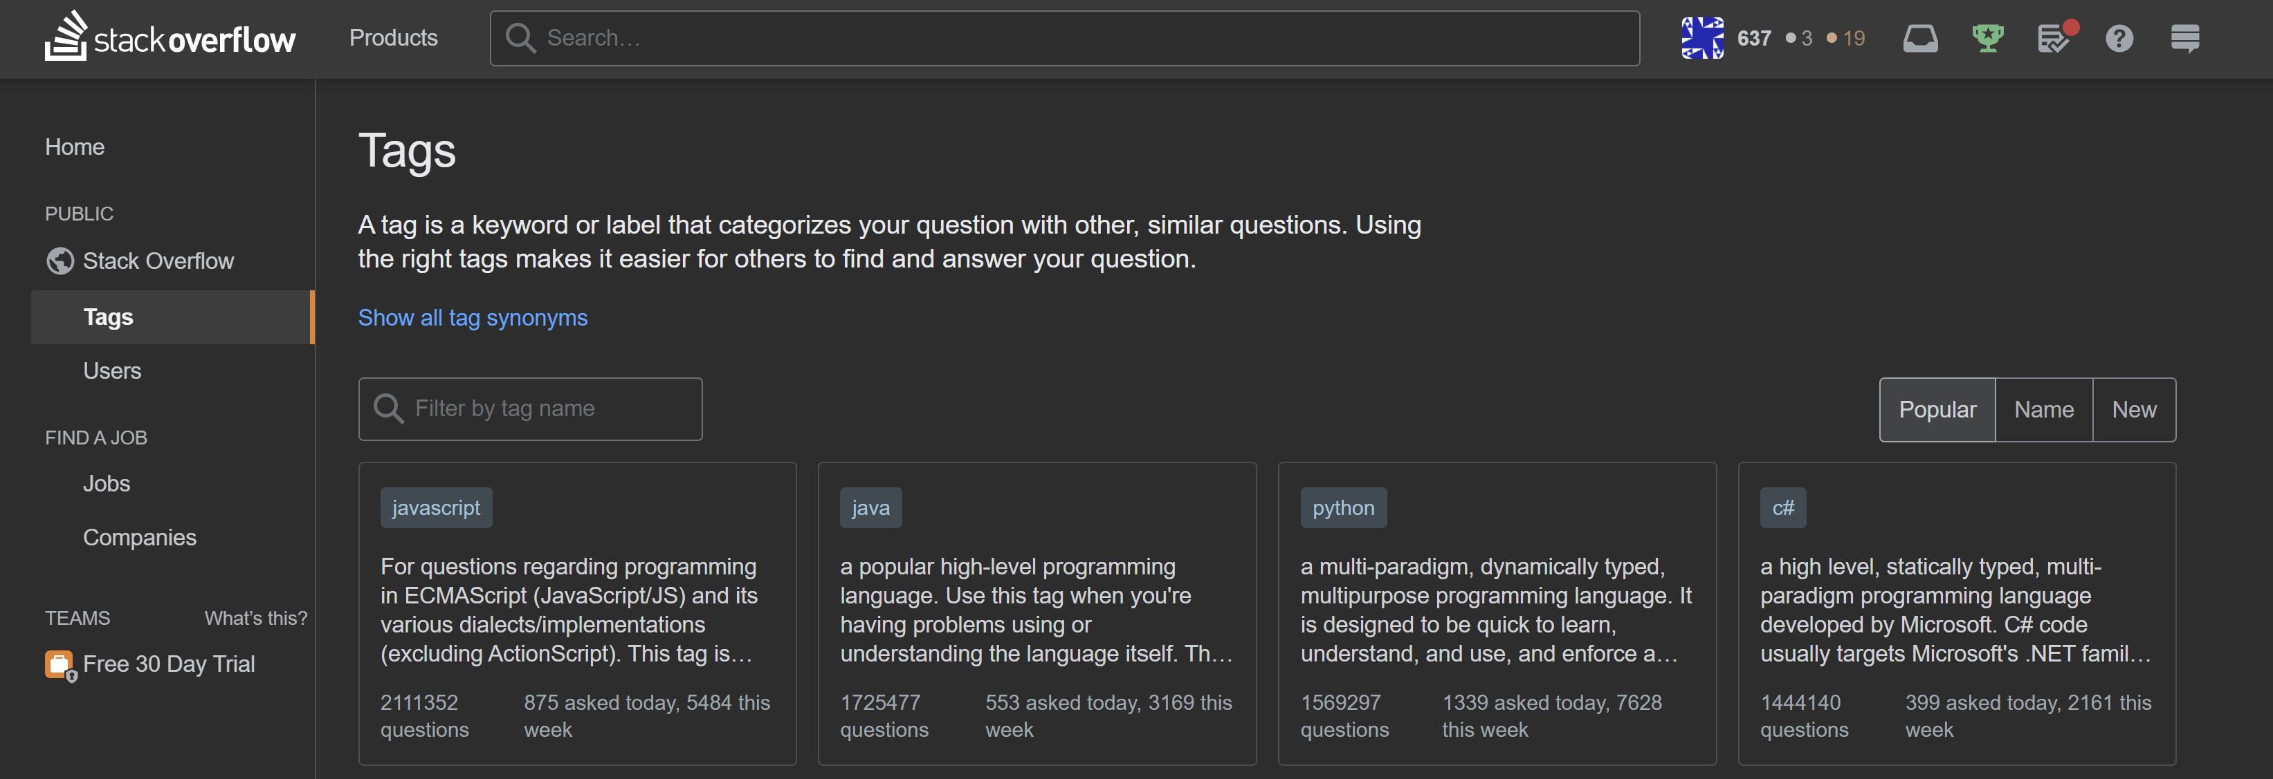Open the Tags sidebar entry
The image size is (2273, 779).
tap(108, 317)
